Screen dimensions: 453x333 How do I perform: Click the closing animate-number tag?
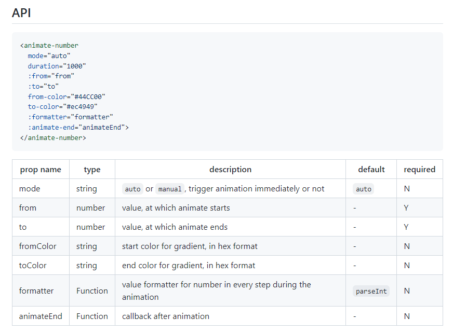point(53,137)
